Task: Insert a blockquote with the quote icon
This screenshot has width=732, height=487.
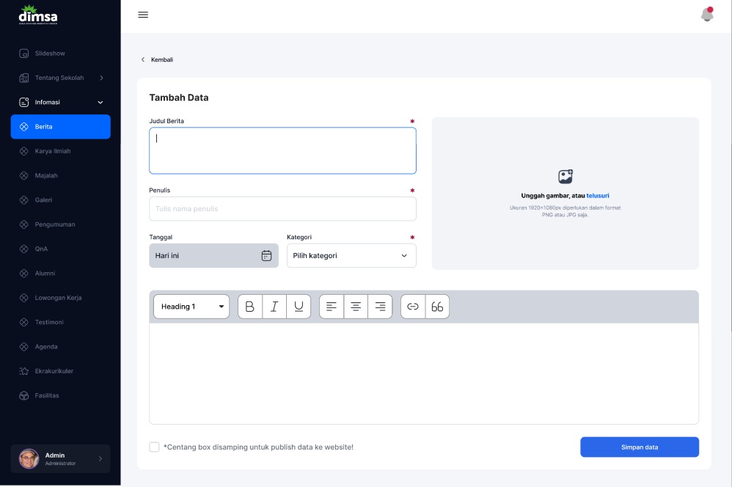Action: click(x=437, y=307)
